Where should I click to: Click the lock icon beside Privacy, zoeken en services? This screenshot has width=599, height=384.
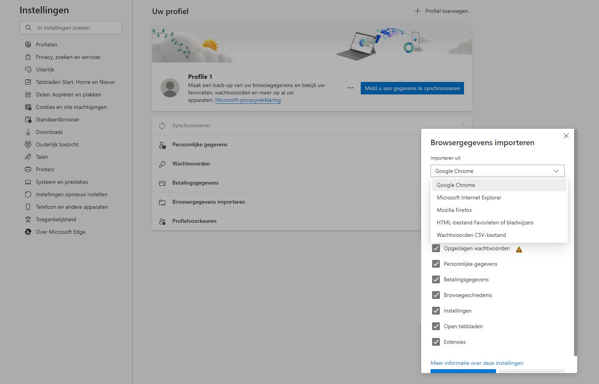[x=28, y=57]
